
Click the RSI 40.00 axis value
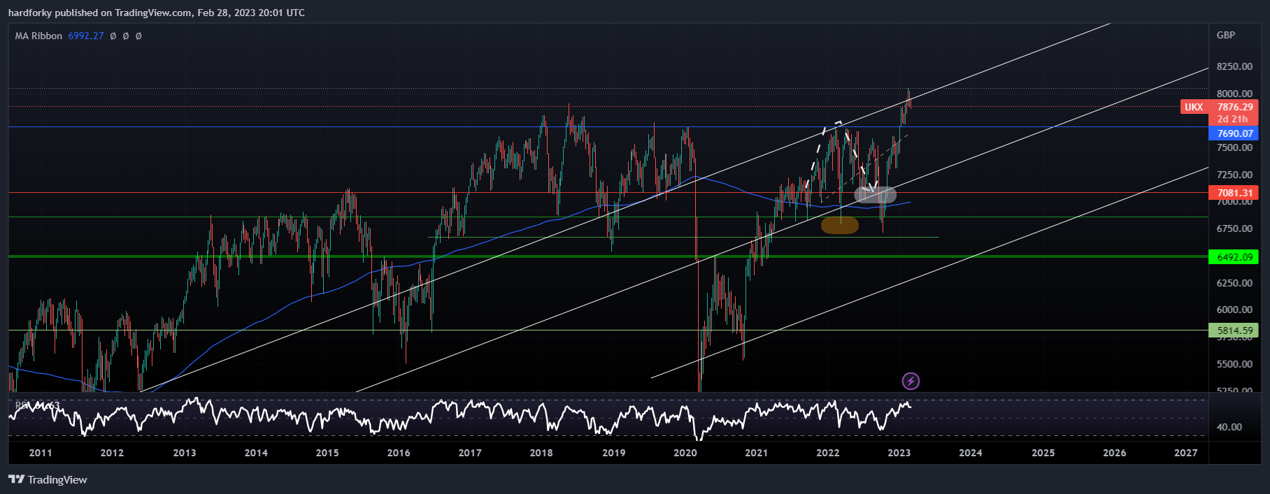1229,427
